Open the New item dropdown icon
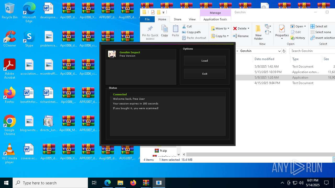 pyautogui.click(x=267, y=26)
